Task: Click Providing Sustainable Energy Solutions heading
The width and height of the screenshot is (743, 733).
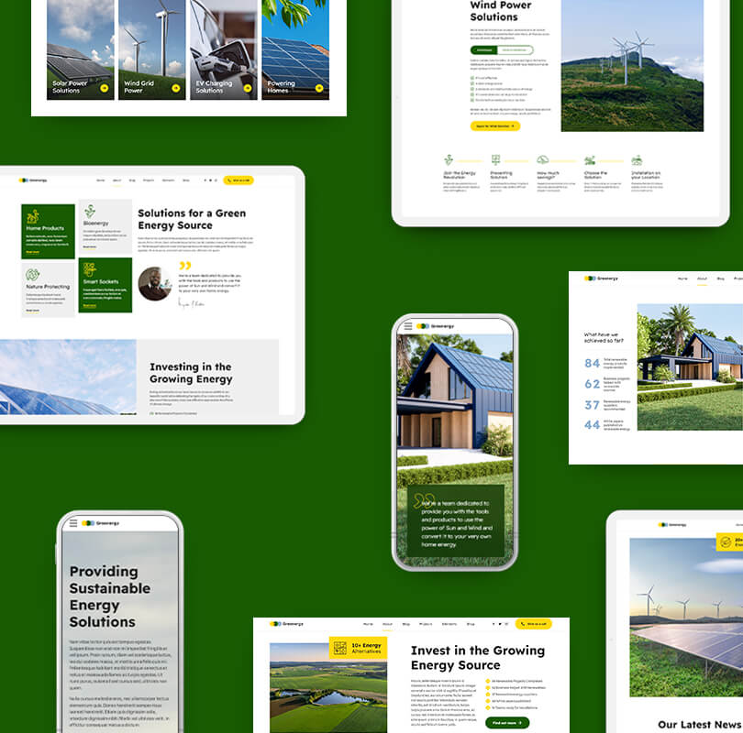Action: pos(109,596)
